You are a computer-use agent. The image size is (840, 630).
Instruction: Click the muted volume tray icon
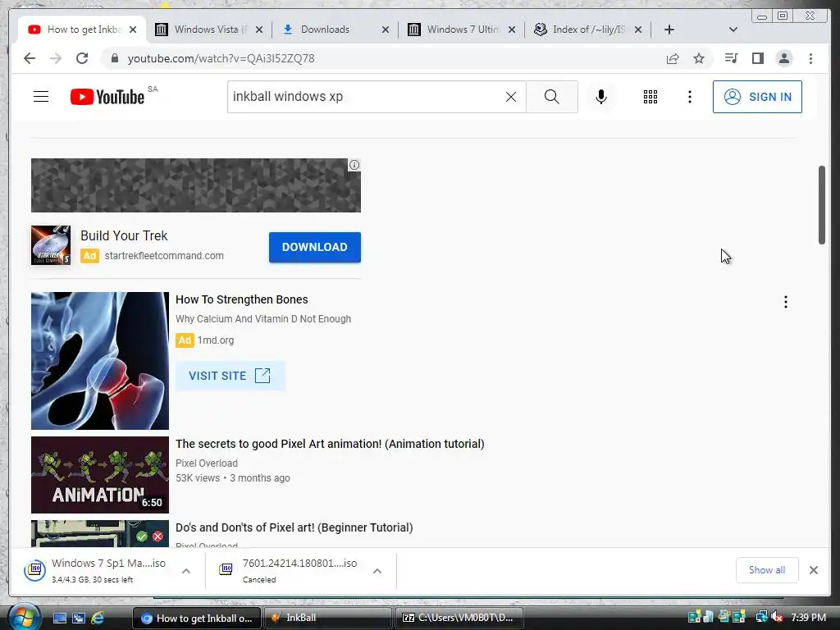pyautogui.click(x=777, y=618)
